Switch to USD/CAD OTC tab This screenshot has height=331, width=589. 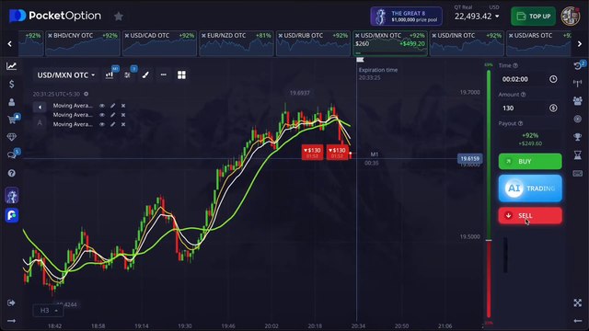tap(159, 43)
